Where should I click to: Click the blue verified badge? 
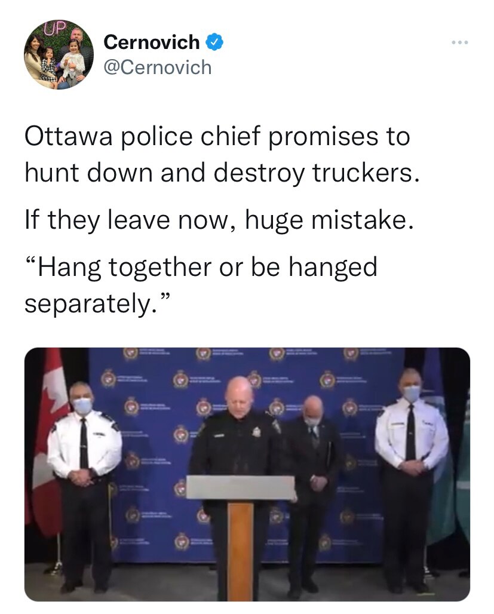pyautogui.click(x=214, y=42)
